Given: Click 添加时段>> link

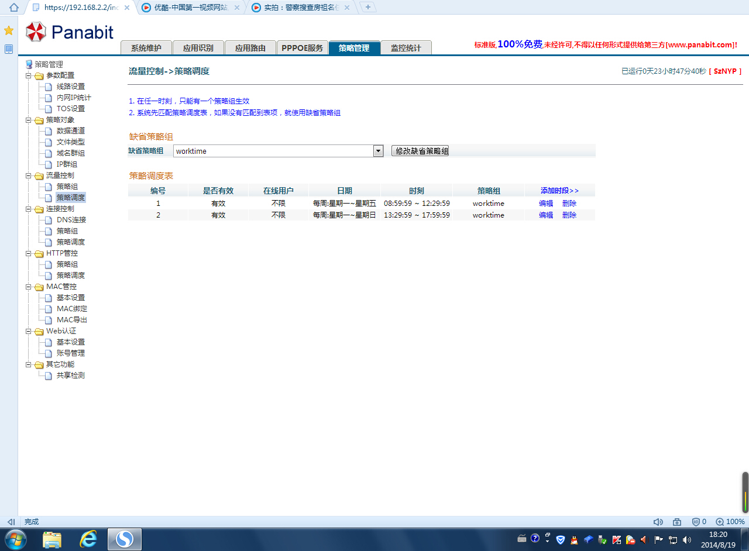Looking at the screenshot, I should pyautogui.click(x=559, y=191).
